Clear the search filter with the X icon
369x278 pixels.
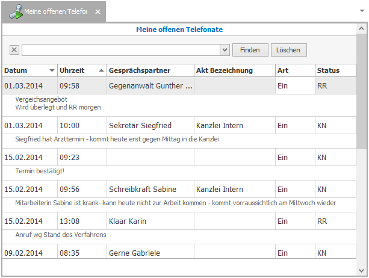[x=14, y=50]
